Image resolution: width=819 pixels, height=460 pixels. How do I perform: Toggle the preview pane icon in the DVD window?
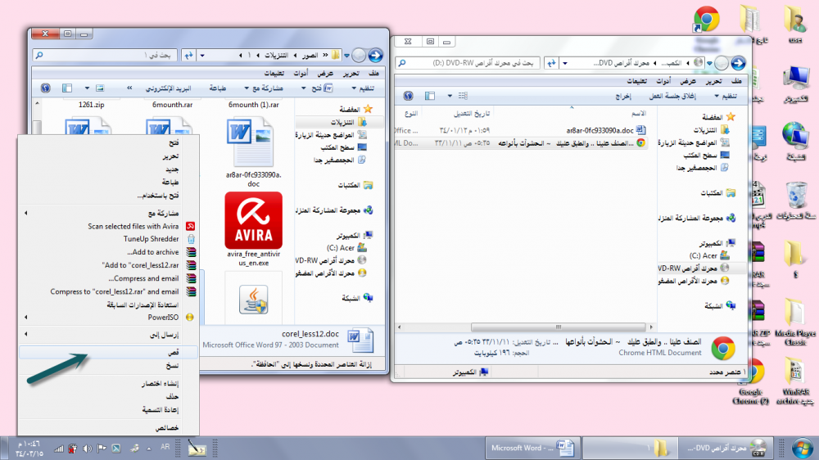[x=428, y=96]
